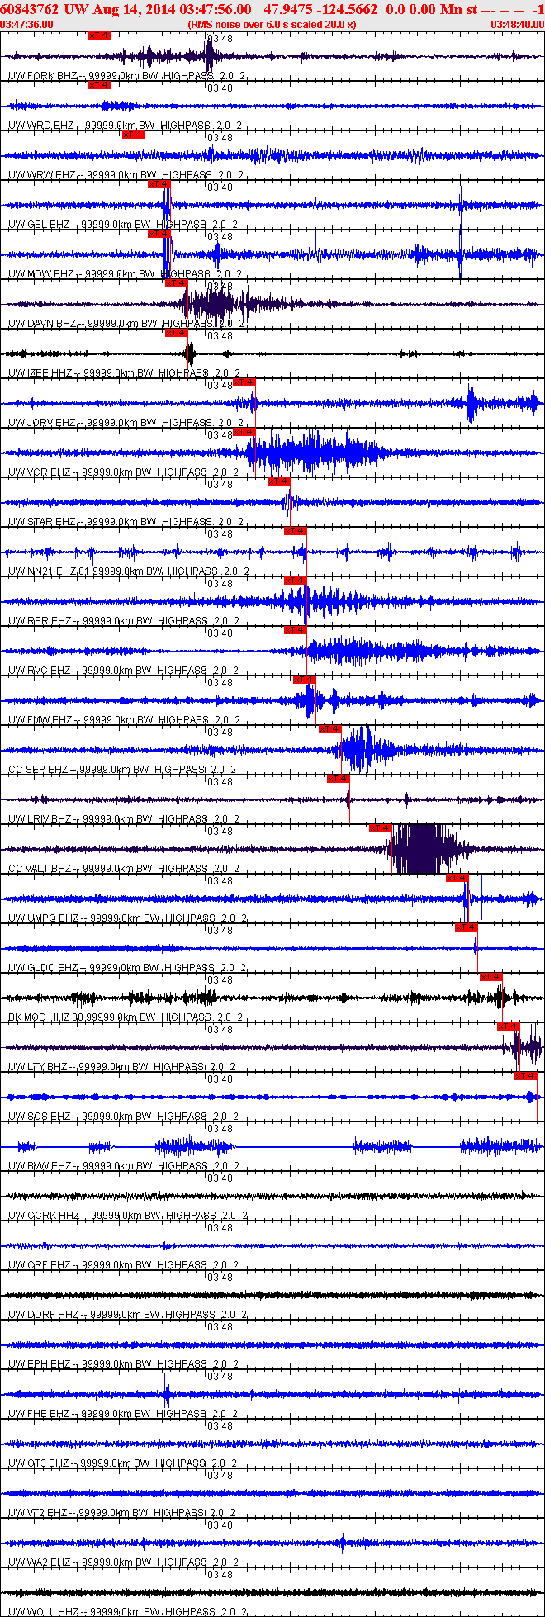Viewport: 545px width, 1617px height.
Task: Click the red pick flag on VCR trace
Action: point(244,432)
